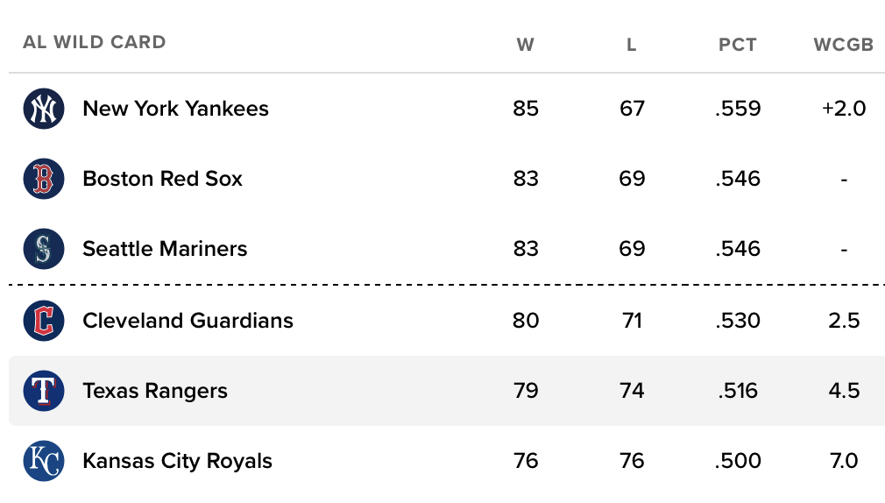Click the Rangers .516 win percentage
Screen dimensions: 885x503
click(738, 391)
